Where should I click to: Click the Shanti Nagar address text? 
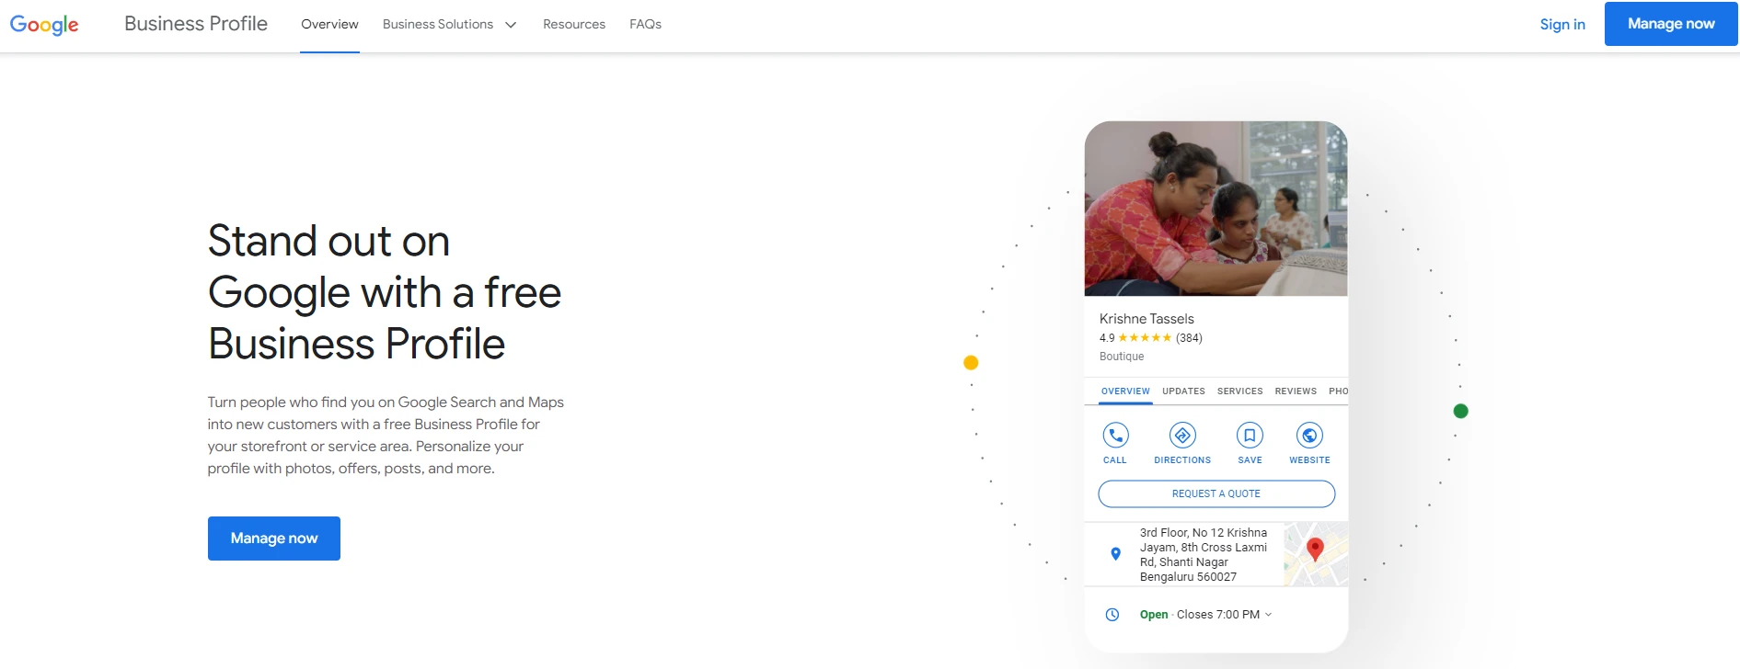coord(1204,555)
